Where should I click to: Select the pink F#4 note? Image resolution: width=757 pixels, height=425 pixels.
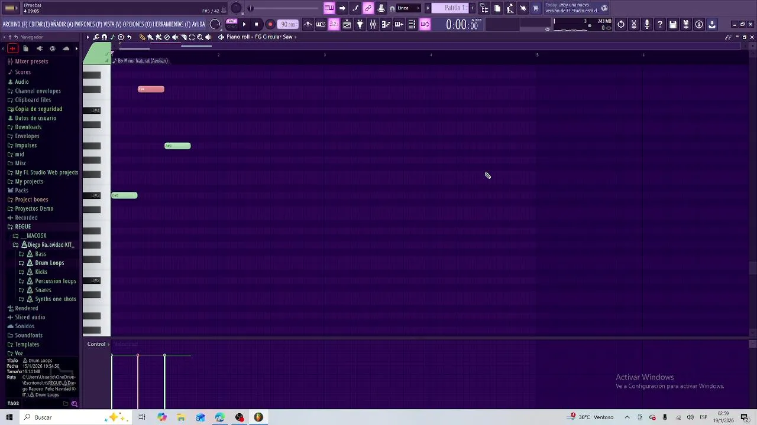coord(151,89)
